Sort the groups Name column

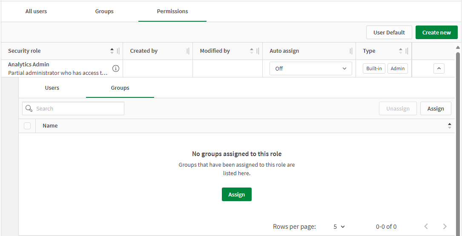(x=449, y=126)
